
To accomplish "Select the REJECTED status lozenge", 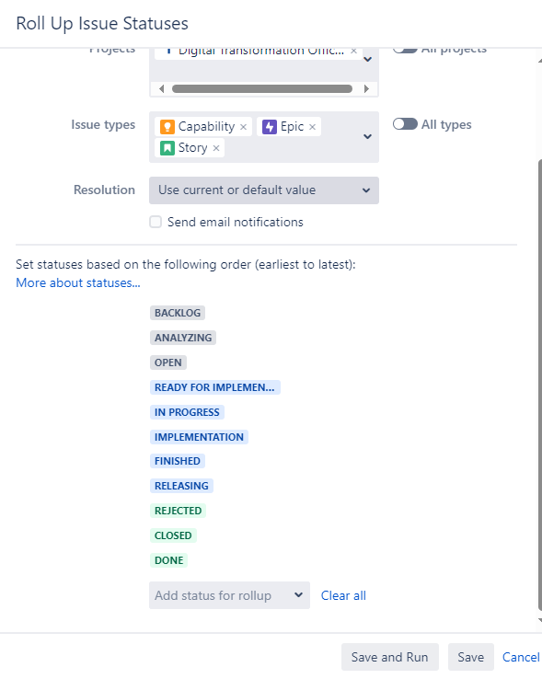I will [179, 511].
